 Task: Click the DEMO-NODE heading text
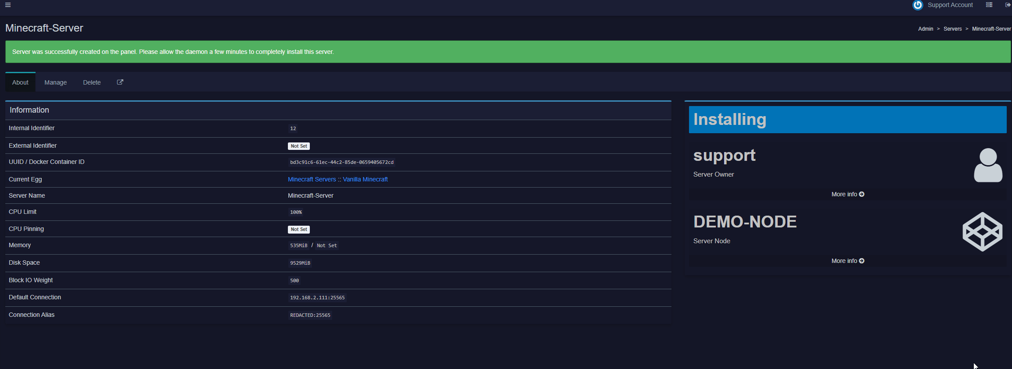click(x=745, y=222)
